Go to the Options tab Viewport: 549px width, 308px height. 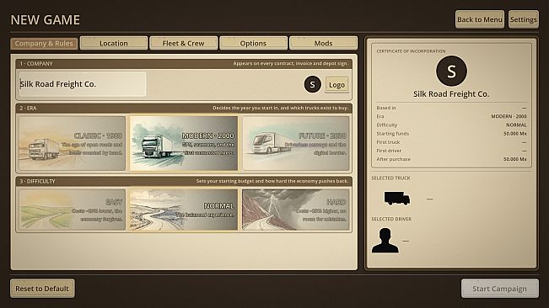click(x=253, y=43)
